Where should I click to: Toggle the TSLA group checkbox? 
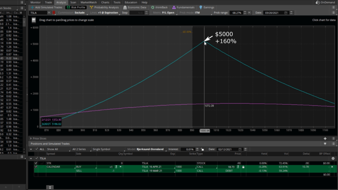(36, 158)
